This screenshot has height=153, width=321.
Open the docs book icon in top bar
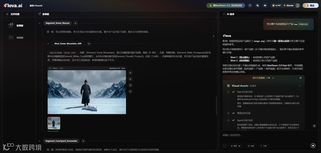point(250,6)
